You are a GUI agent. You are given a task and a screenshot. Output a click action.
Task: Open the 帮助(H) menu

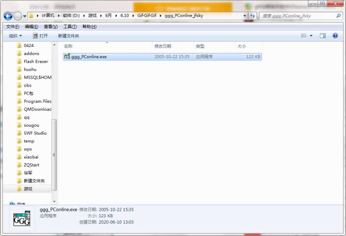89,27
